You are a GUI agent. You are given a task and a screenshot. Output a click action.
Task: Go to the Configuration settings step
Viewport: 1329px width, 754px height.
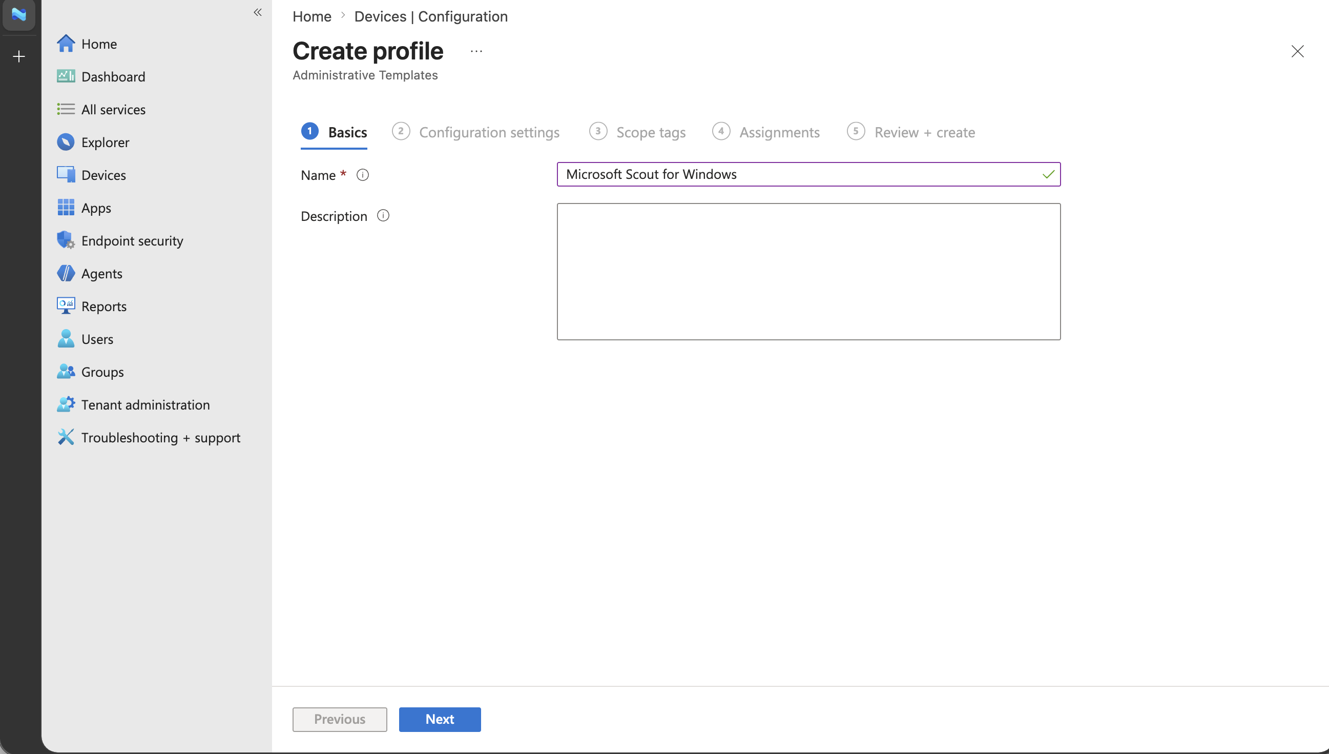coord(475,132)
